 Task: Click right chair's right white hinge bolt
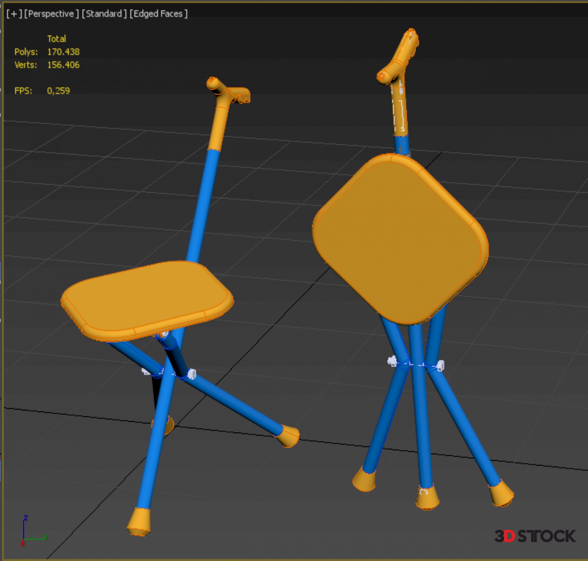[441, 365]
